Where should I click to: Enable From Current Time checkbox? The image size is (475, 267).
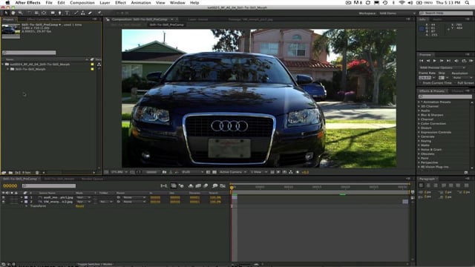(x=421, y=83)
